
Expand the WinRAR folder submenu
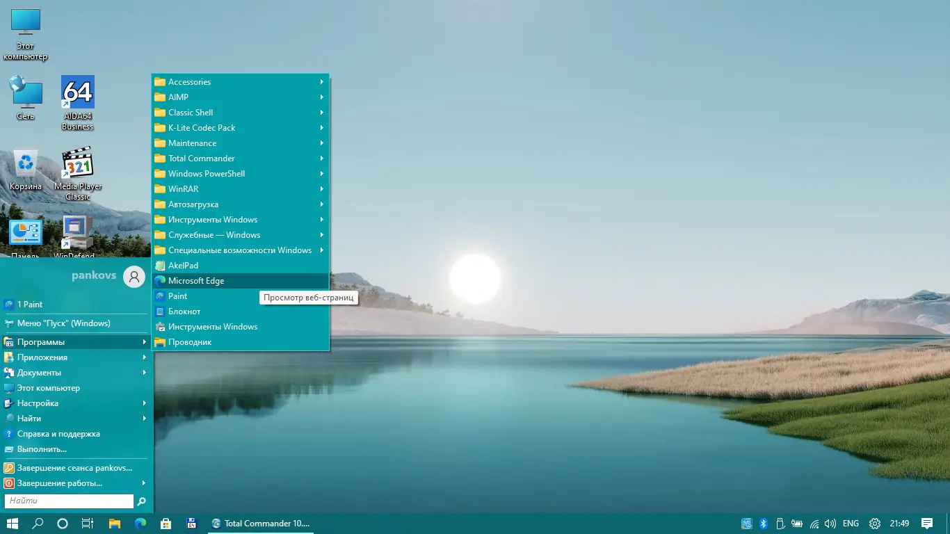[x=184, y=188]
